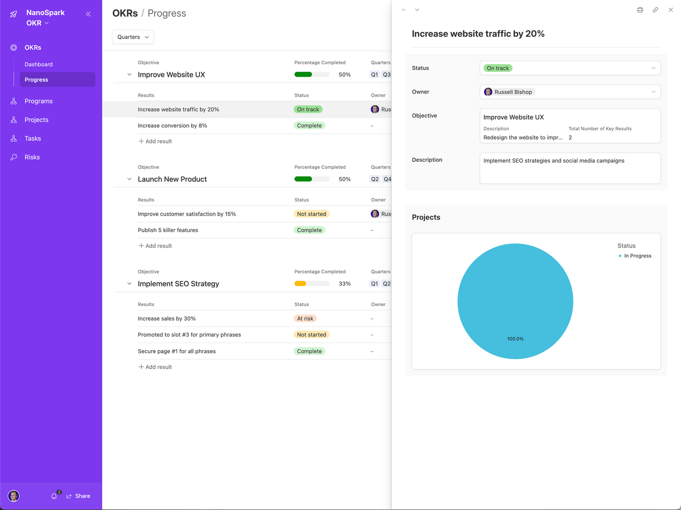The width and height of the screenshot is (681, 510).
Task: Open the Owner dropdown with Russell Bishop
Action: click(570, 92)
